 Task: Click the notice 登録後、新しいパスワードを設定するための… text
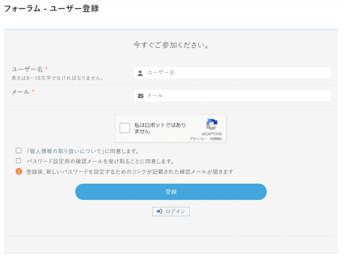click(x=130, y=172)
